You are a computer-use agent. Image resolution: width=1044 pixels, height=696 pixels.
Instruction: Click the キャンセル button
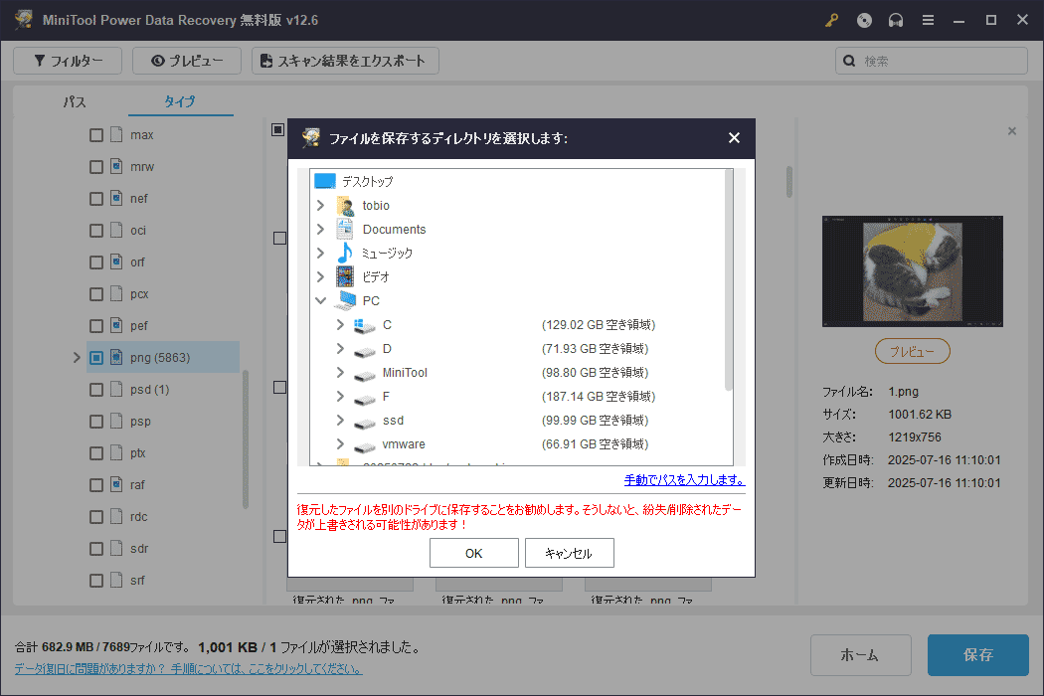[570, 553]
